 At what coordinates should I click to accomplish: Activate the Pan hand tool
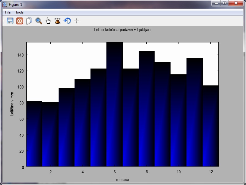48,21
